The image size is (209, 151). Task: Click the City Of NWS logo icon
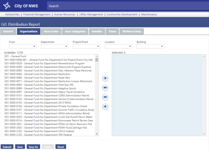[6, 6]
